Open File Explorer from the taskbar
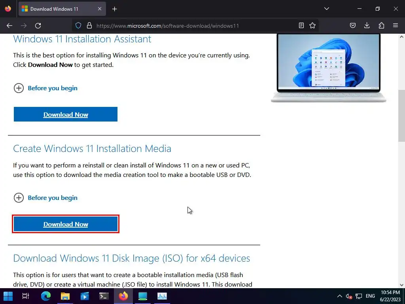This screenshot has width=405, height=304. pos(65,296)
